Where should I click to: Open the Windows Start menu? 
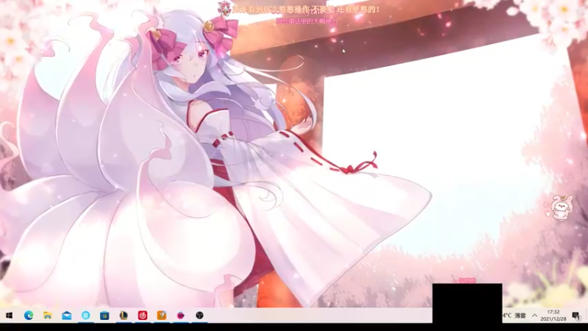click(x=9, y=316)
